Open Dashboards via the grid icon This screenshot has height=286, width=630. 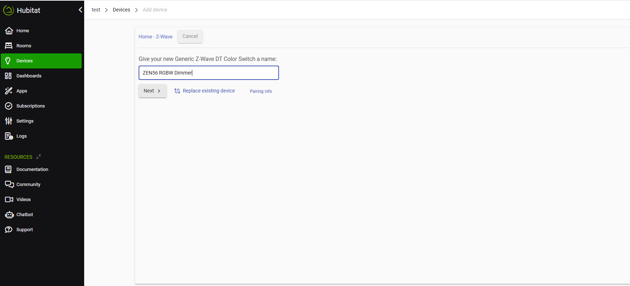pyautogui.click(x=8, y=76)
